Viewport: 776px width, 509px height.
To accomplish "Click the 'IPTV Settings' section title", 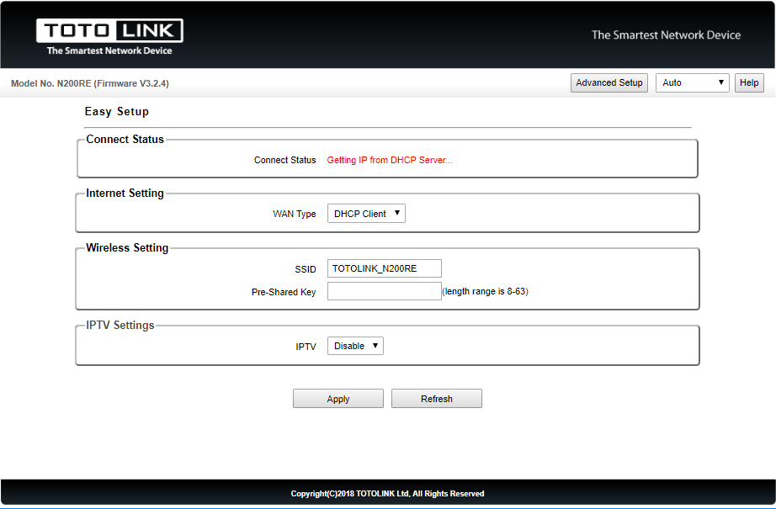I will click(x=120, y=325).
